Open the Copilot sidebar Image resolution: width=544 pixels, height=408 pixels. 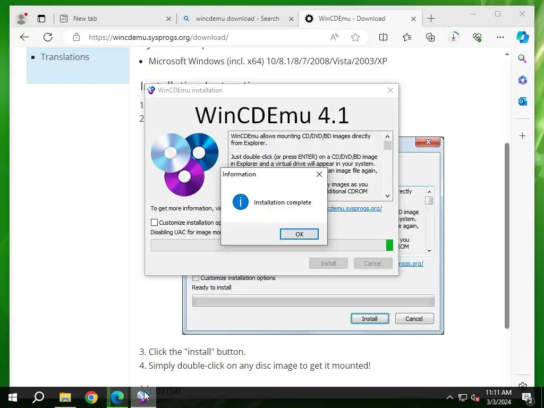523,37
